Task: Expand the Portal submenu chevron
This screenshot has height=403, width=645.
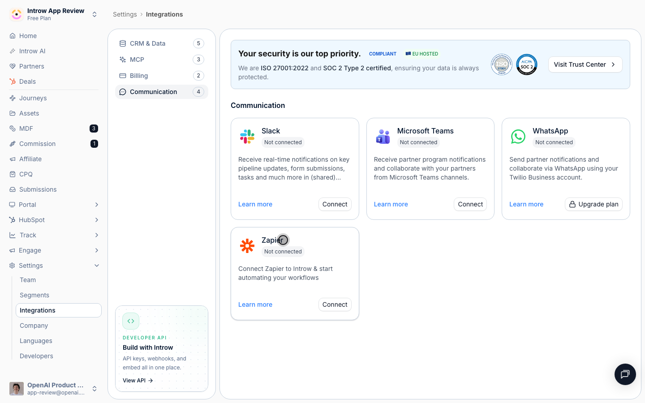Action: click(97, 205)
